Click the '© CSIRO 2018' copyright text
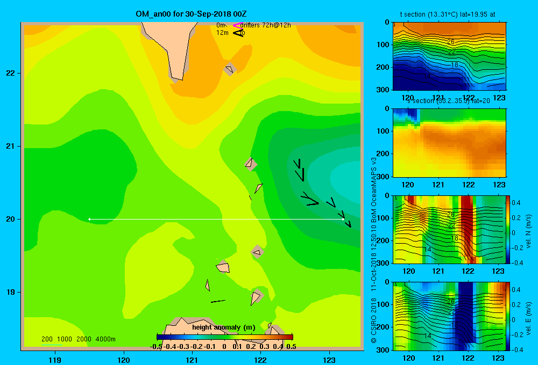 [x=374, y=320]
